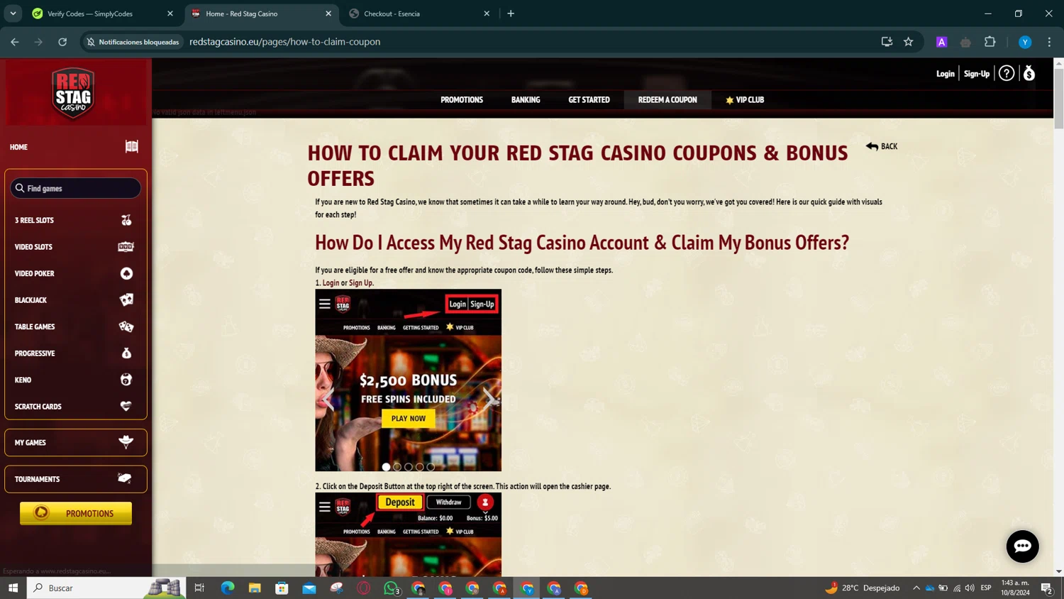Open the browser extensions puzzle icon
1064x599 pixels.
[990, 42]
